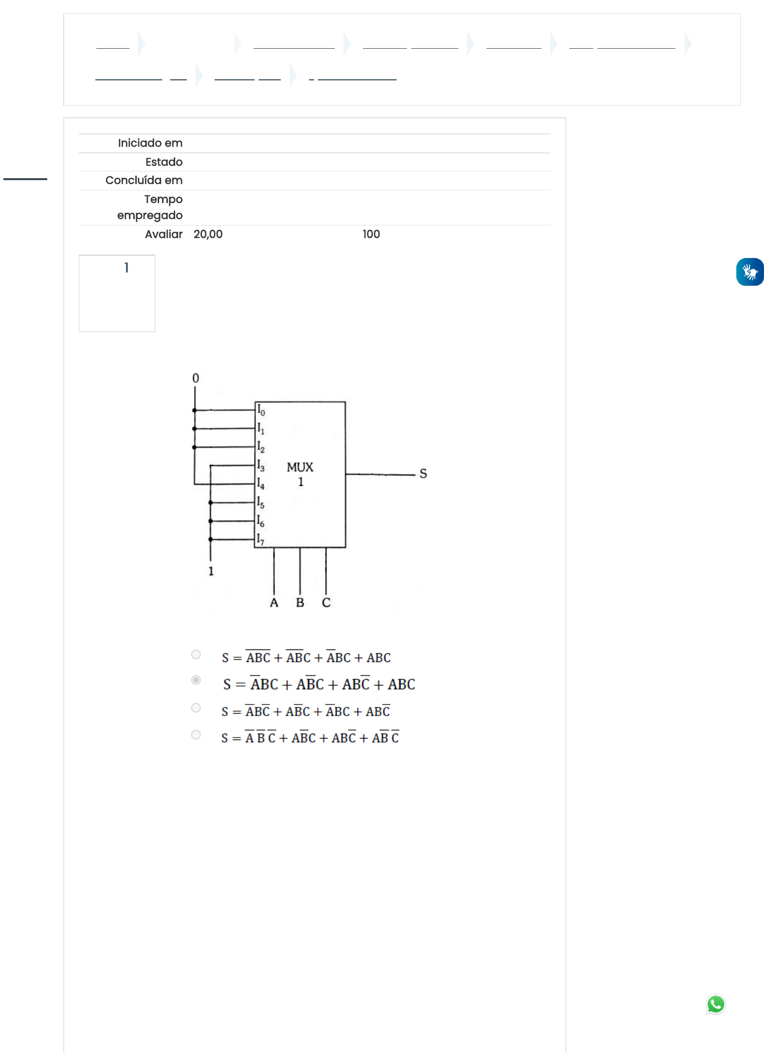
Task: Select the first answer option radio button
Action: tap(196, 654)
